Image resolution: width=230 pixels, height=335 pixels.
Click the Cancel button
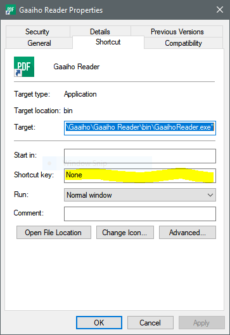(x=150, y=322)
